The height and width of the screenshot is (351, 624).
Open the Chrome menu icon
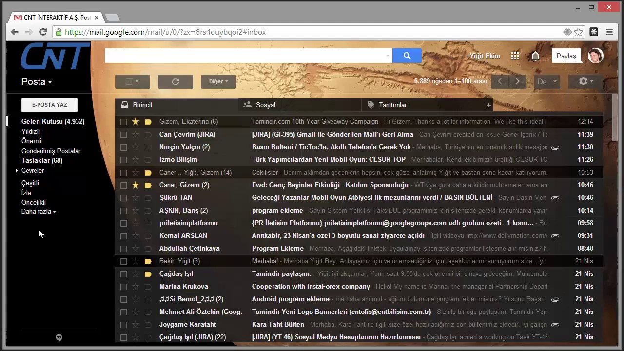click(x=609, y=32)
